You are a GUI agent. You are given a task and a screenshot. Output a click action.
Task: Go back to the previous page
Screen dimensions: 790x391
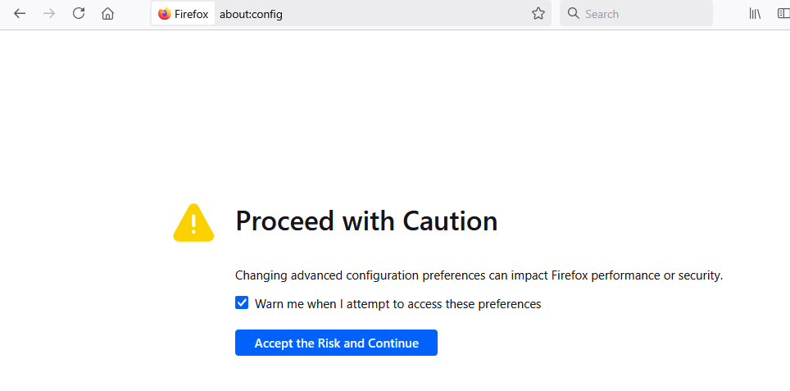click(x=20, y=14)
